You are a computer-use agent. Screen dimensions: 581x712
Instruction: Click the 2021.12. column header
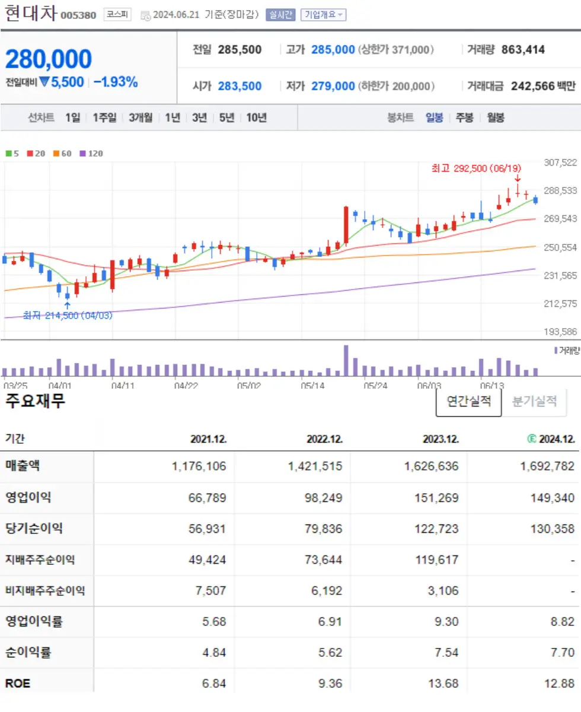(209, 440)
